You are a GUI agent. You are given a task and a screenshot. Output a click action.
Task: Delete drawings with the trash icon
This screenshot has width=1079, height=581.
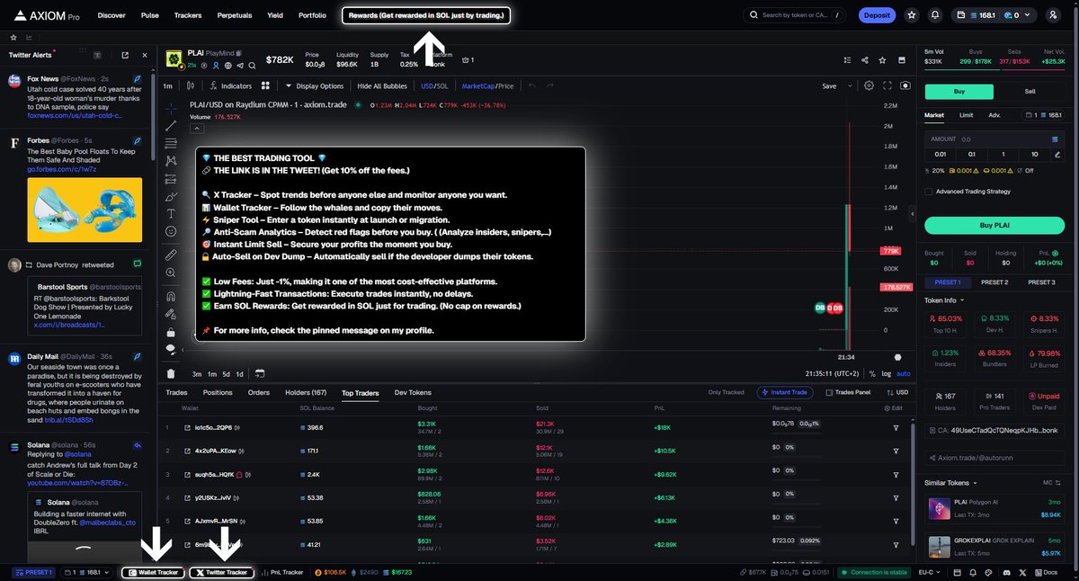click(x=171, y=373)
